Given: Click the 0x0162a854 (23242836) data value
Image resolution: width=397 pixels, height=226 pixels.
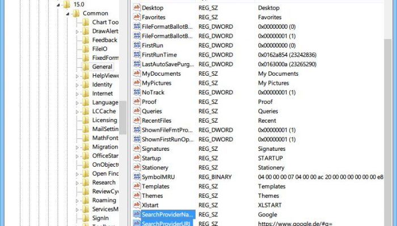Looking at the screenshot, I should tap(287, 55).
